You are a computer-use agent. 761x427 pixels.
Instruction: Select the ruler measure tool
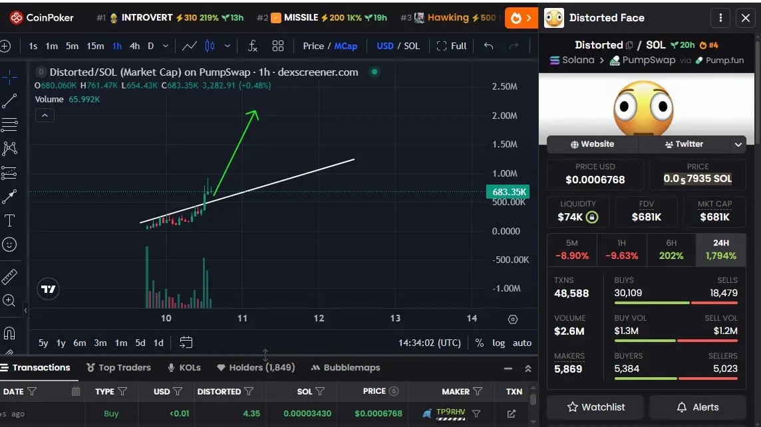click(x=9, y=277)
